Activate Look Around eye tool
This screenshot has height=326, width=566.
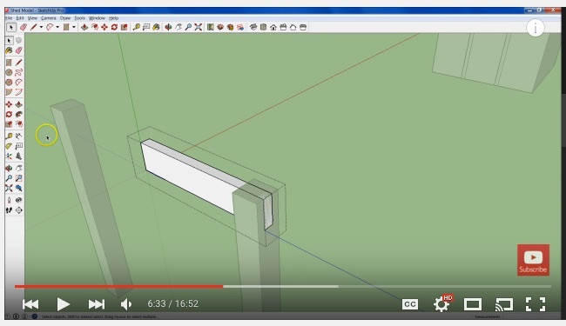[x=19, y=200]
